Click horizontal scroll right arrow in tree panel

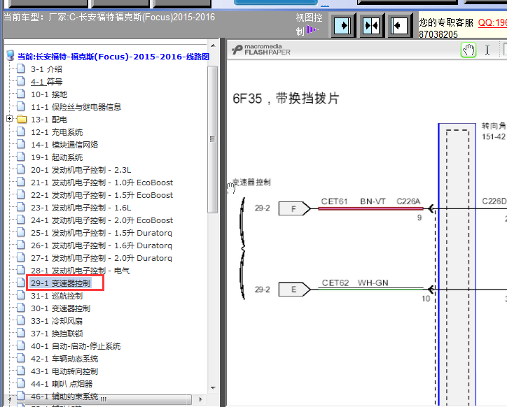coord(200,399)
